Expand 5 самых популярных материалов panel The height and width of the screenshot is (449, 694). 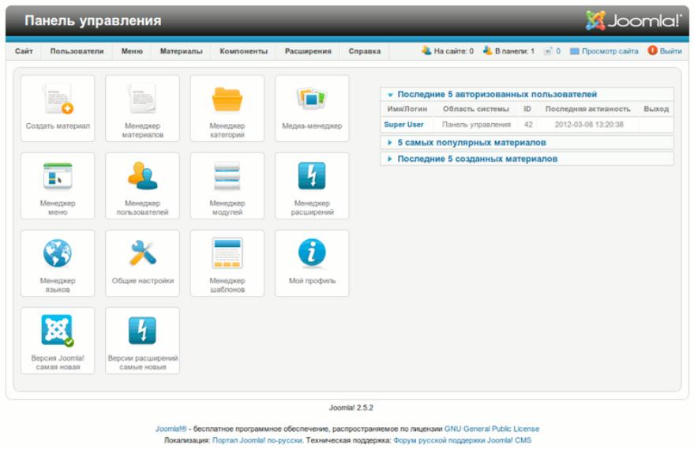[x=527, y=143]
